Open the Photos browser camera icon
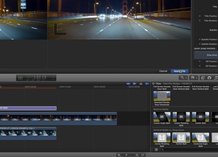Viewport: 218px width, 157px height. click(209, 78)
